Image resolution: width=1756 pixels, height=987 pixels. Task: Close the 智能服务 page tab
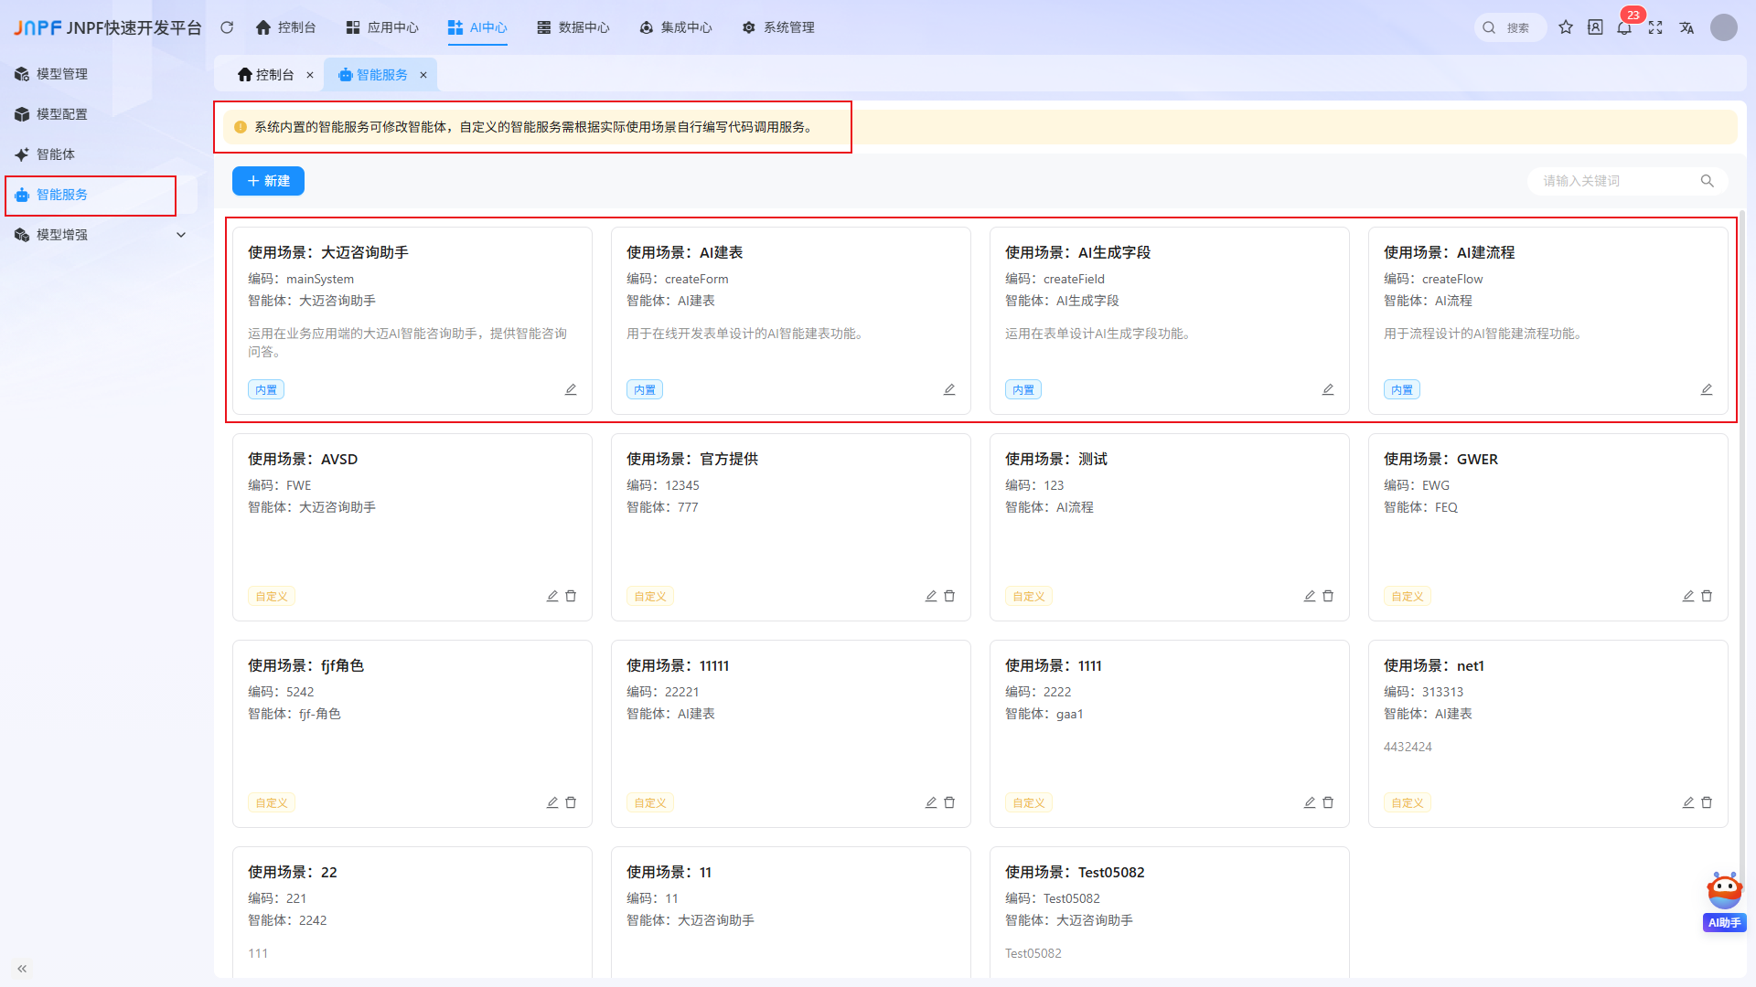[x=423, y=75]
